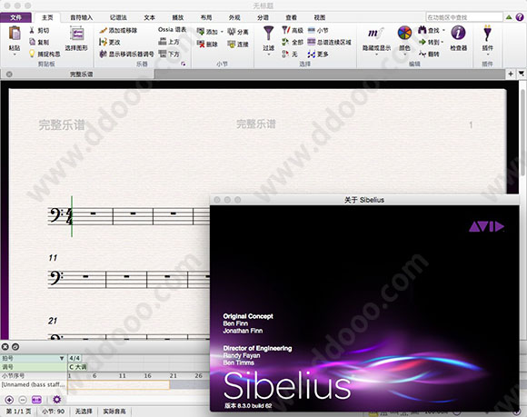Open the 隐藏或显示 dropdown

click(376, 55)
